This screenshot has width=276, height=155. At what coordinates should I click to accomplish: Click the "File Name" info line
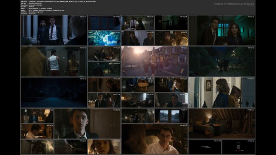pos(58,2)
